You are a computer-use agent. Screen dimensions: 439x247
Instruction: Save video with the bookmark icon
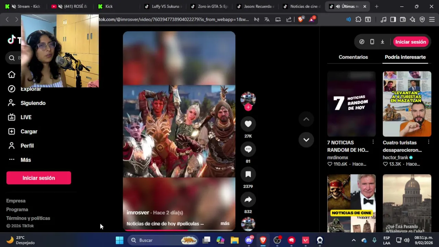click(248, 174)
